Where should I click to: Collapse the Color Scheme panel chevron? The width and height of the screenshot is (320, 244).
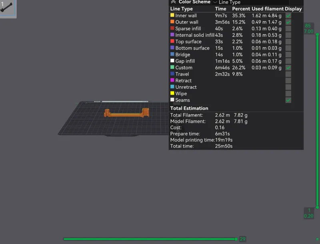173,2
